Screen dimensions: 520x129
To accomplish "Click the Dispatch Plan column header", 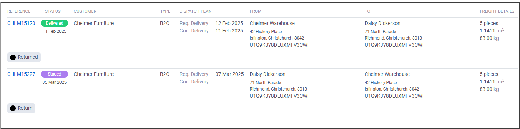I will [x=196, y=11].
